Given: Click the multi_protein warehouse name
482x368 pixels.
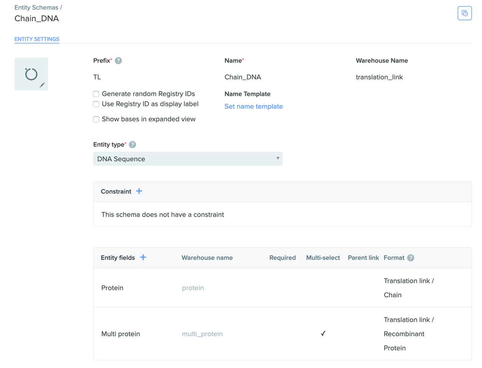Looking at the screenshot, I should tap(202, 334).
